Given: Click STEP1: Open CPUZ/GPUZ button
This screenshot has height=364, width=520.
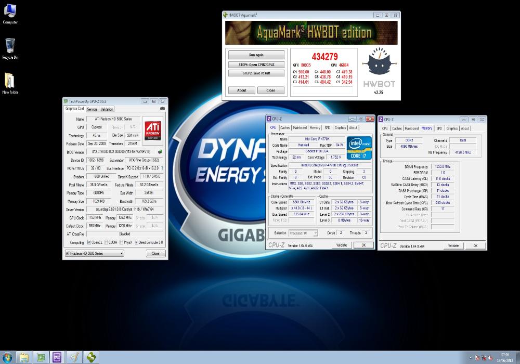Looking at the screenshot, I should [x=256, y=64].
